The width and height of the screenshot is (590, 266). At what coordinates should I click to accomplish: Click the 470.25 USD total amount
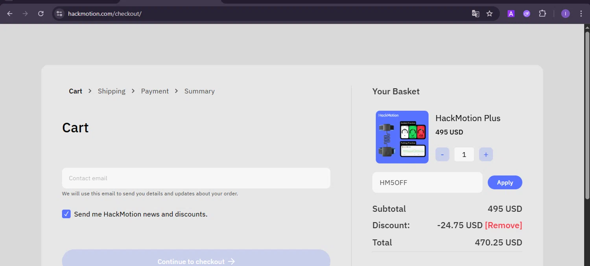498,242
